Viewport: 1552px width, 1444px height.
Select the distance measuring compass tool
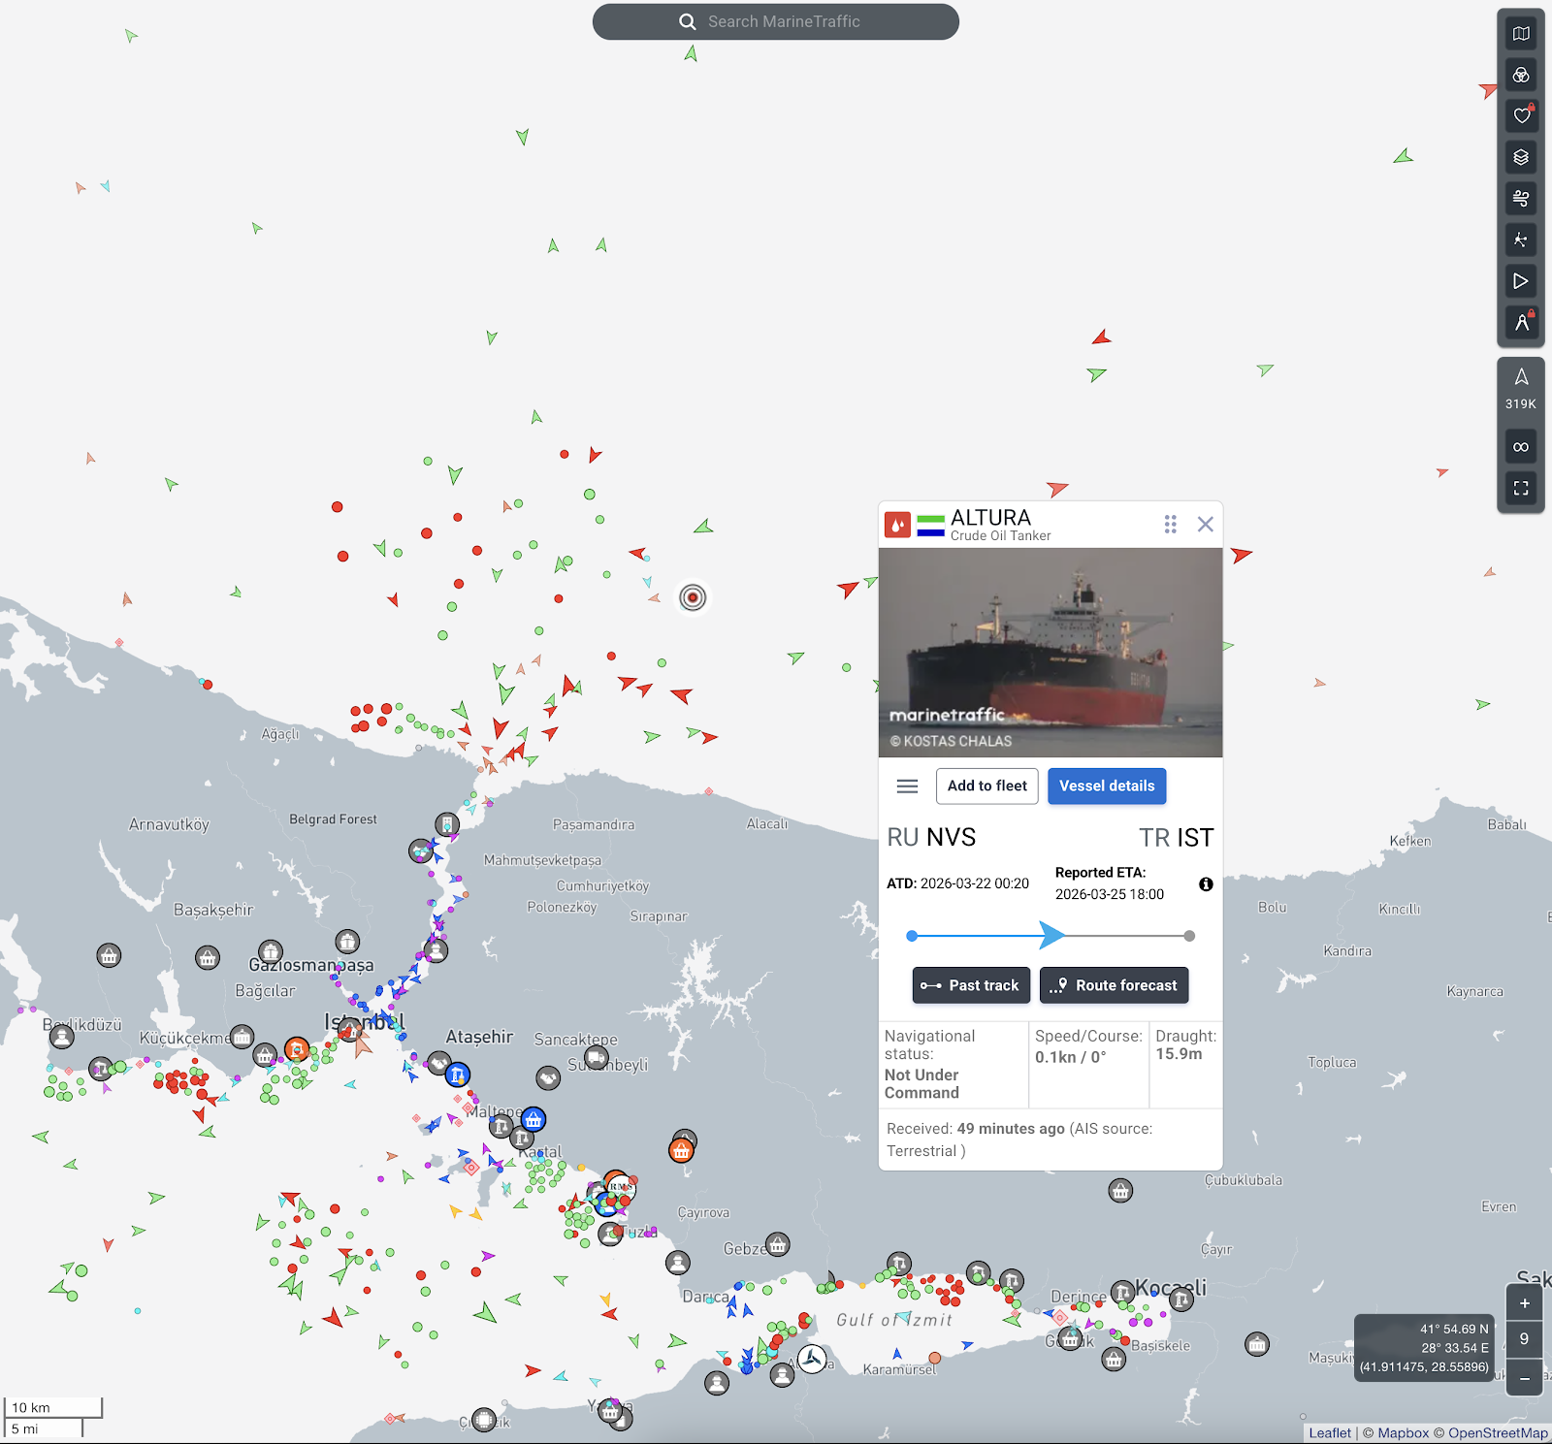(1521, 322)
